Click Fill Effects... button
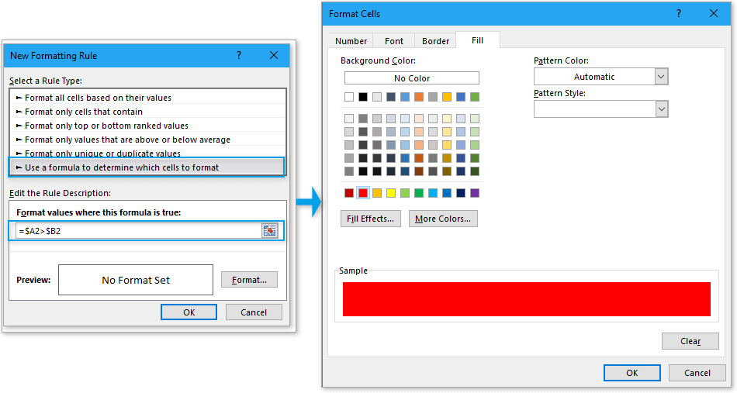The height and width of the screenshot is (393, 737). click(371, 219)
